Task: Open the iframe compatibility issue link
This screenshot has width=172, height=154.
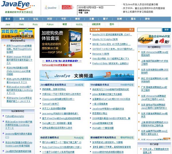Action: click(x=103, y=128)
